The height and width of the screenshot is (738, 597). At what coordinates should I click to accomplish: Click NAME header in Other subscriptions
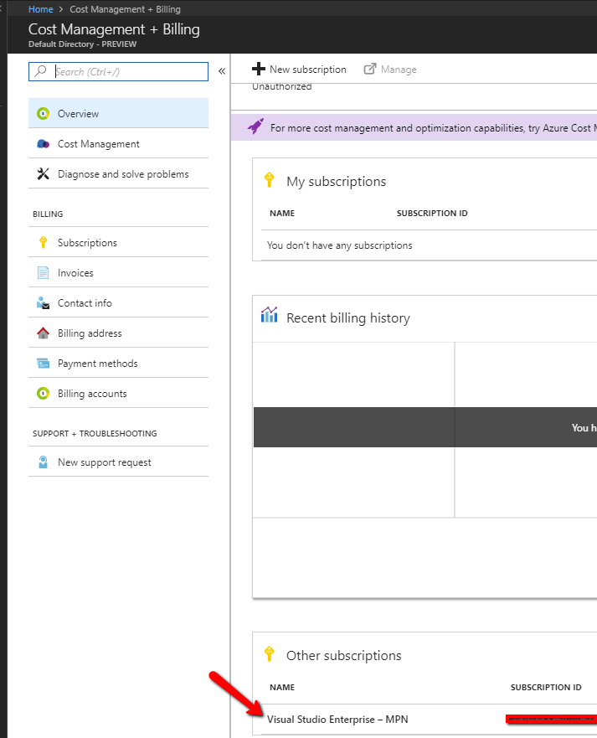[x=282, y=687]
